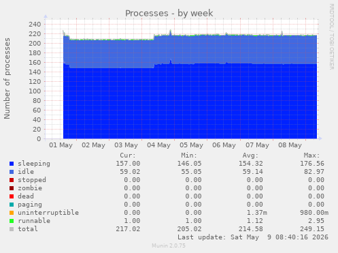Click the total maximum value 249.15
338x253 pixels.
tap(312, 229)
